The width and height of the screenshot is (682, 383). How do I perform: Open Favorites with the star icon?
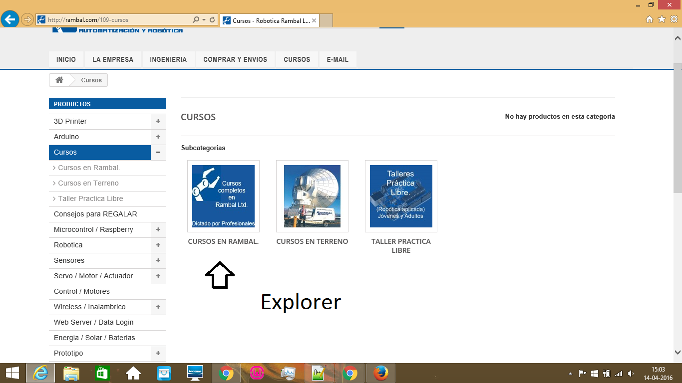pyautogui.click(x=662, y=19)
